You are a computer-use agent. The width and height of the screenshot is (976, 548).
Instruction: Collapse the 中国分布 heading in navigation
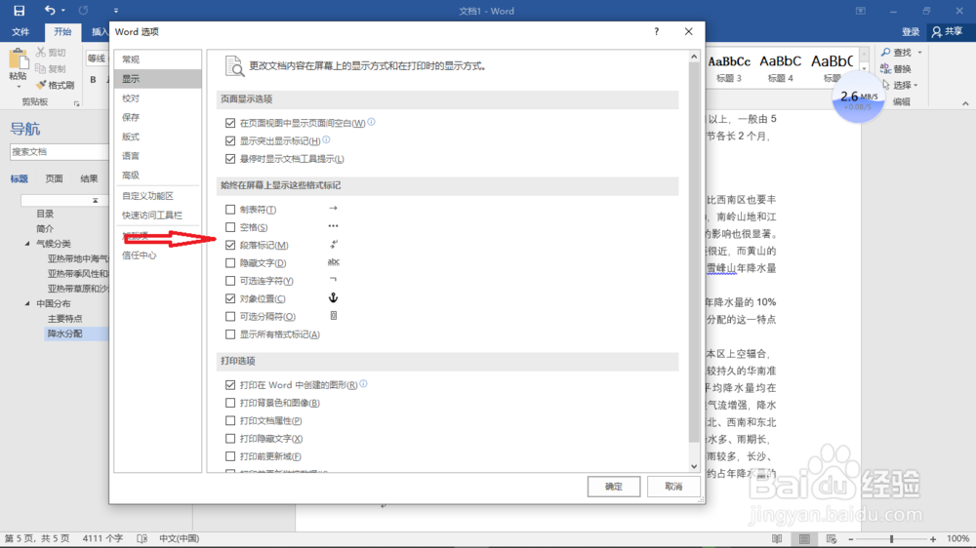coord(27,303)
